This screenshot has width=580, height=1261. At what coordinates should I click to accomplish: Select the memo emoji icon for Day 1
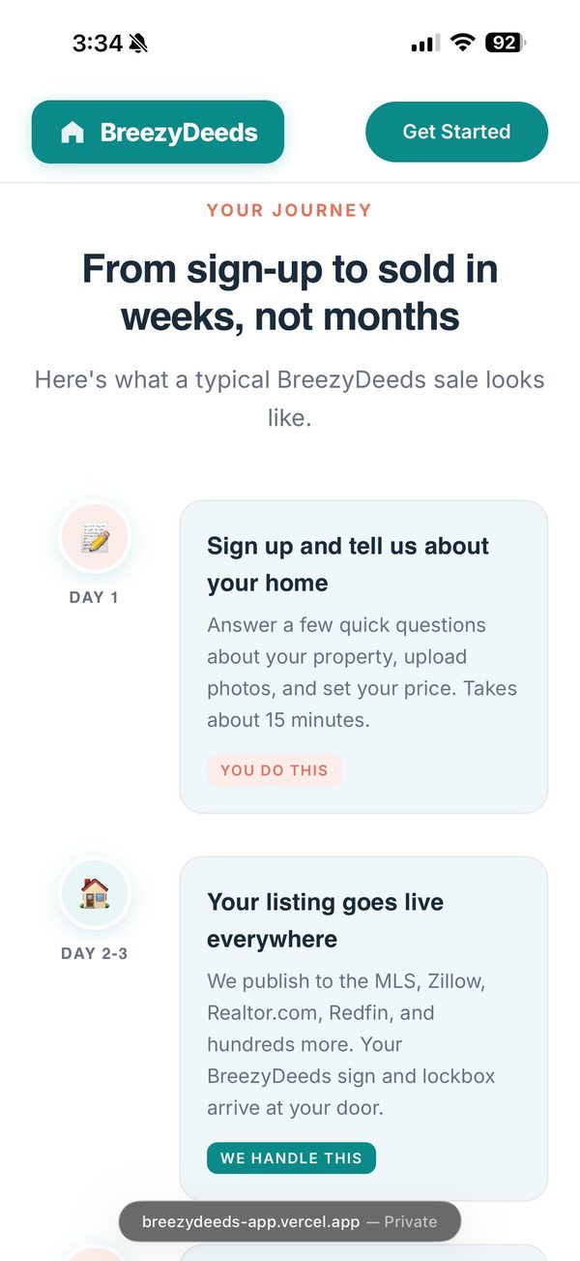coord(94,537)
